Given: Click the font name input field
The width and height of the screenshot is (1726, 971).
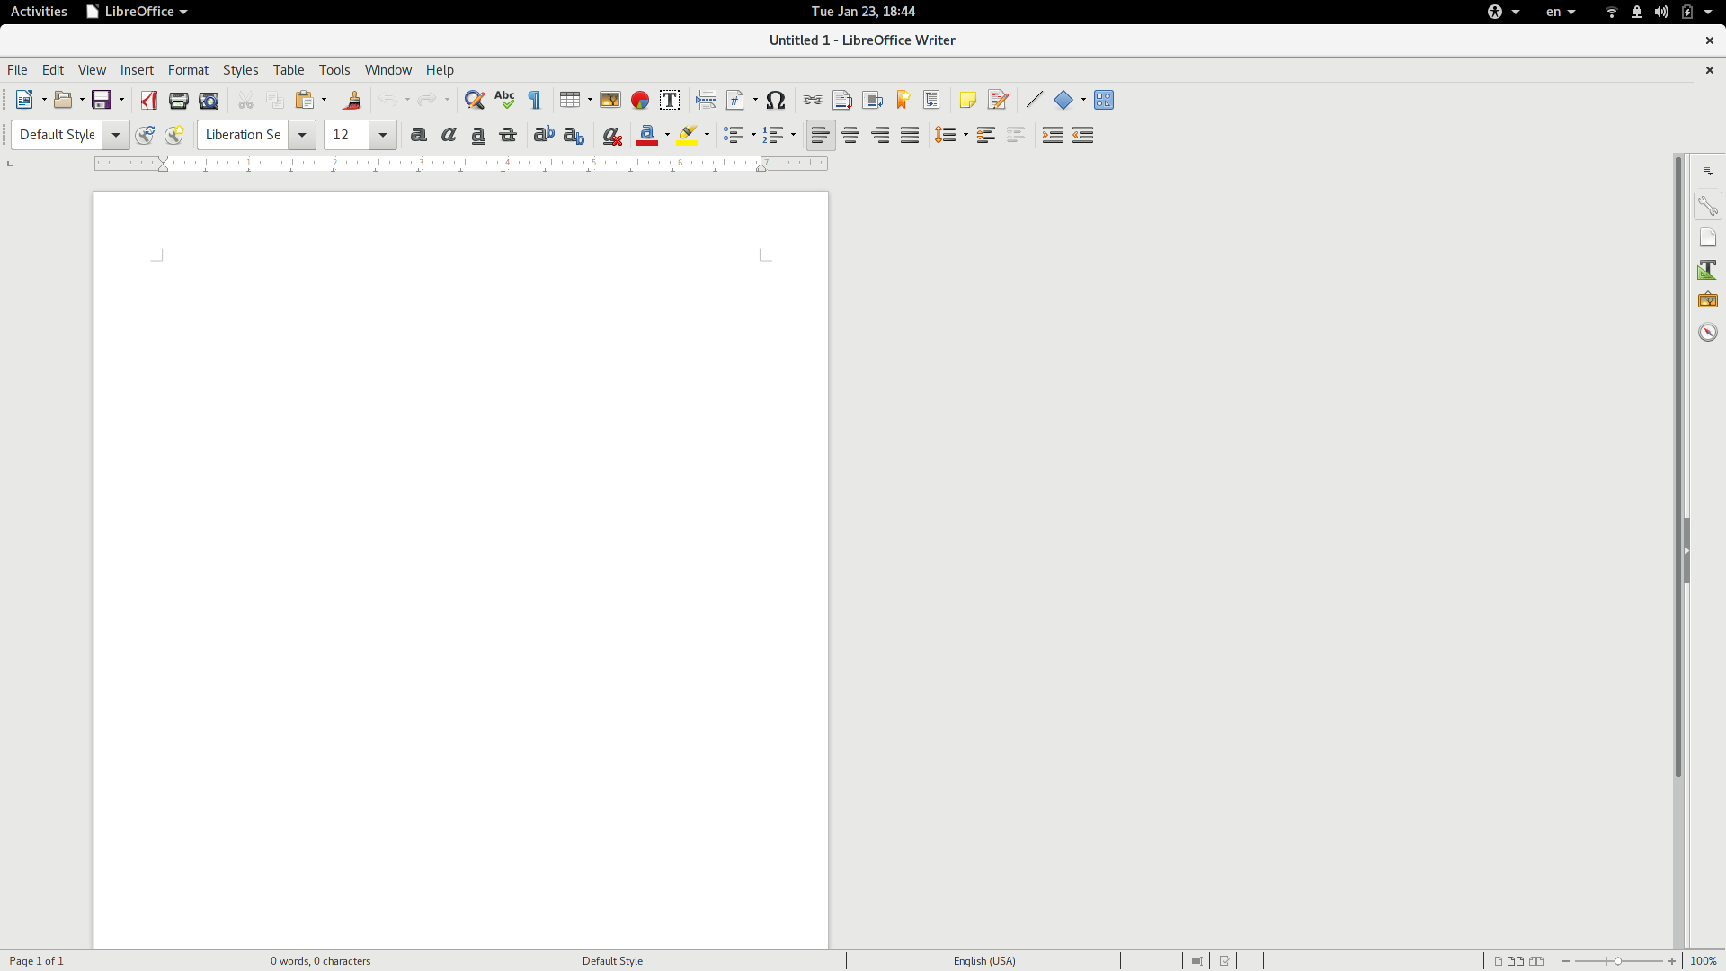Looking at the screenshot, I should pyautogui.click(x=244, y=135).
